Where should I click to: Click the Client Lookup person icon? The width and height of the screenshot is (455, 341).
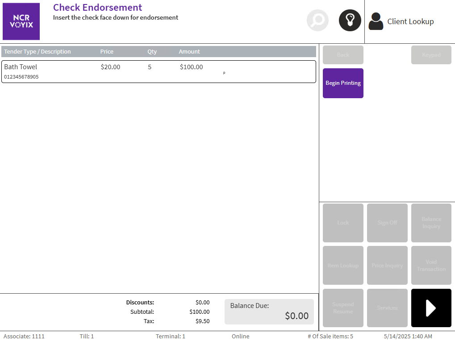coord(376,21)
